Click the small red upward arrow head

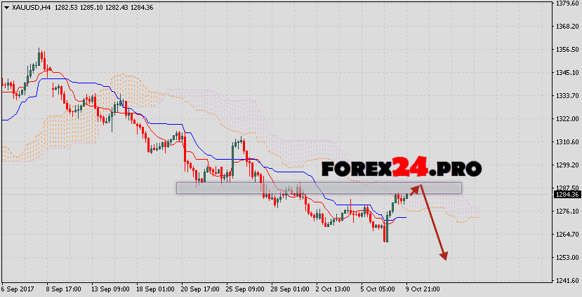tap(417, 186)
